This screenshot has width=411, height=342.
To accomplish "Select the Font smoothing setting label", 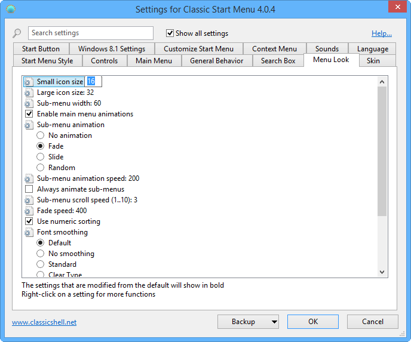I will tap(62, 232).
